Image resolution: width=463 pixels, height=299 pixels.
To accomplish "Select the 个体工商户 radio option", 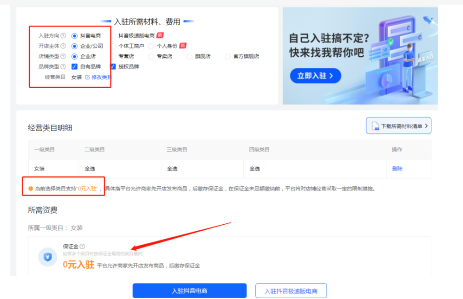I will point(114,45).
